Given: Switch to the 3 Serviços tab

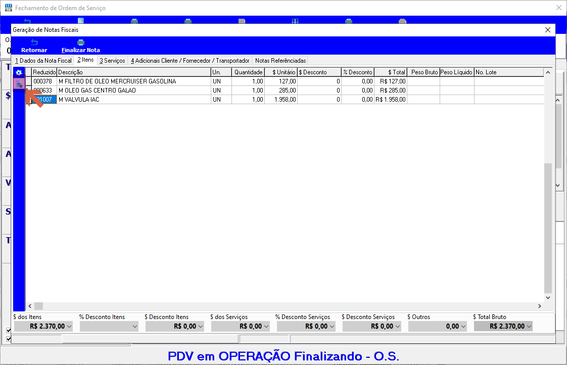Looking at the screenshot, I should (113, 60).
